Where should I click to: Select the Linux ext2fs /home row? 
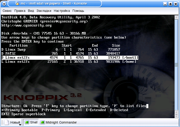tap(69, 61)
